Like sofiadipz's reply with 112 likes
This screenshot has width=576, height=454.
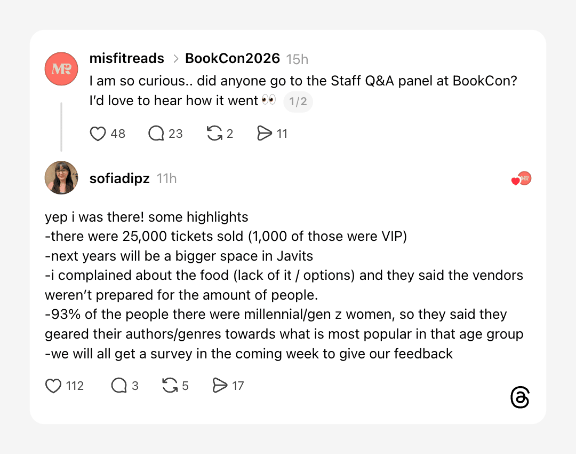(x=53, y=386)
